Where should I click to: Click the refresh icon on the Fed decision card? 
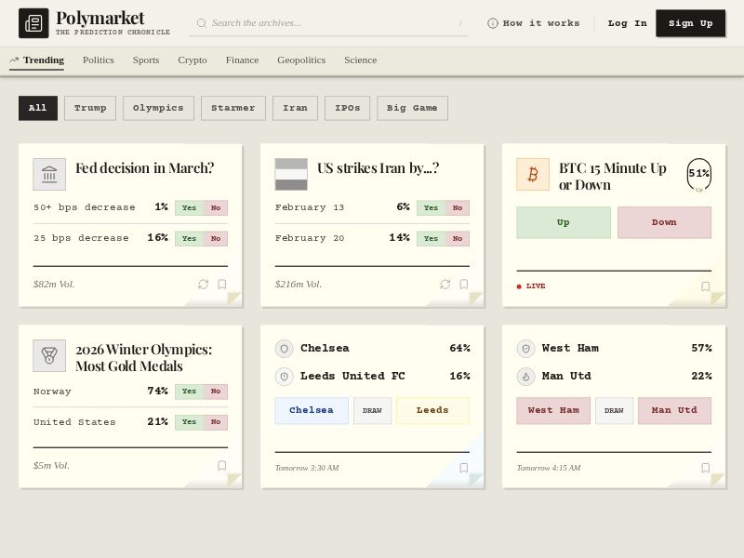pos(203,285)
